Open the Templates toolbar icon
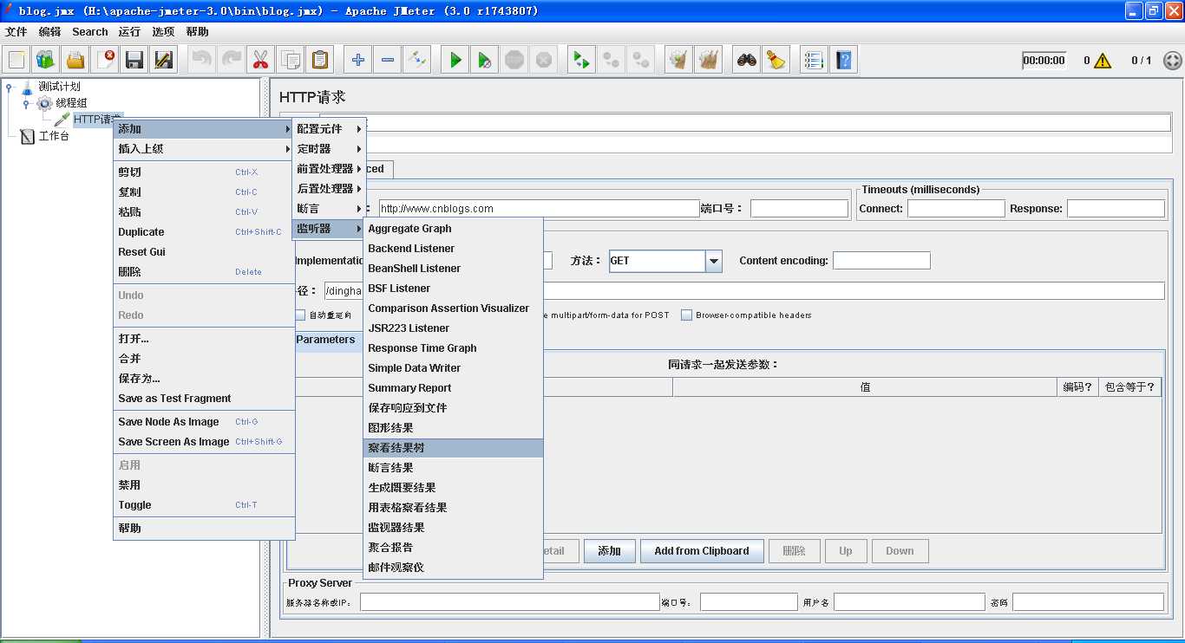This screenshot has height=643, width=1185. (46, 60)
